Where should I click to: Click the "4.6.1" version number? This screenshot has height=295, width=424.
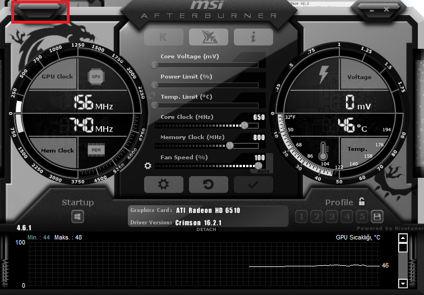(24, 228)
